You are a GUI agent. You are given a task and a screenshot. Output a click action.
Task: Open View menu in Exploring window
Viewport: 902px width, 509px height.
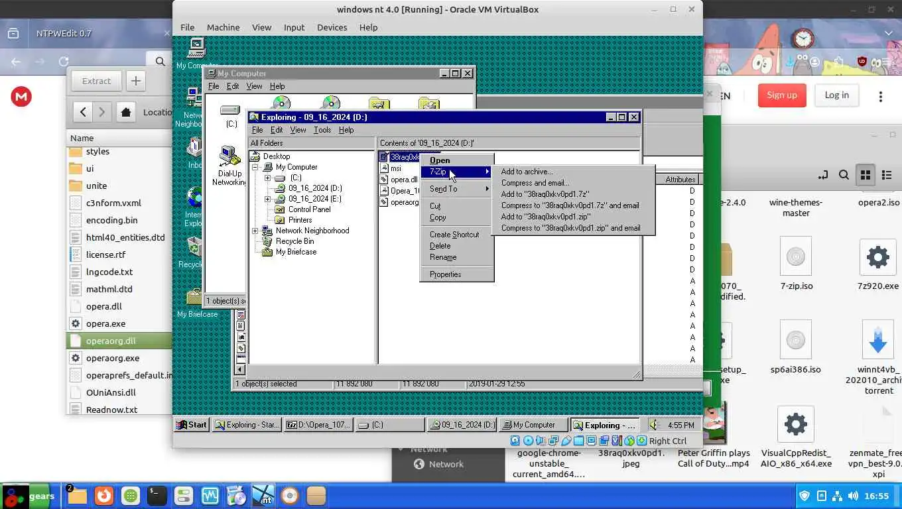(x=298, y=130)
